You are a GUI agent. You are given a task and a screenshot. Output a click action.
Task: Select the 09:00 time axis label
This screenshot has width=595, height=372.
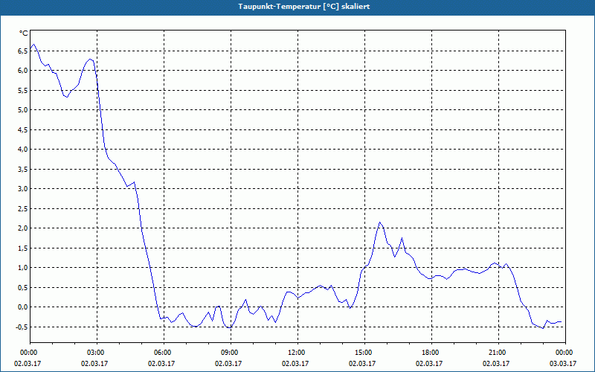click(231, 353)
